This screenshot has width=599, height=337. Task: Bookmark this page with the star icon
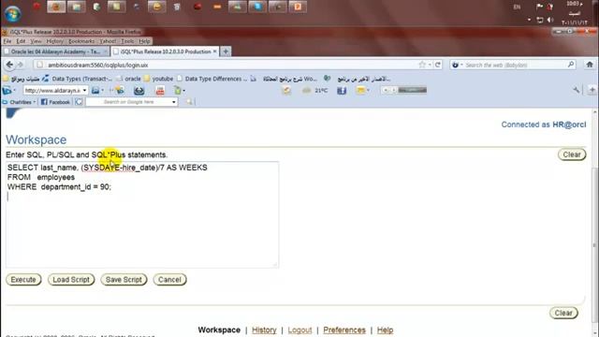tap(422, 65)
